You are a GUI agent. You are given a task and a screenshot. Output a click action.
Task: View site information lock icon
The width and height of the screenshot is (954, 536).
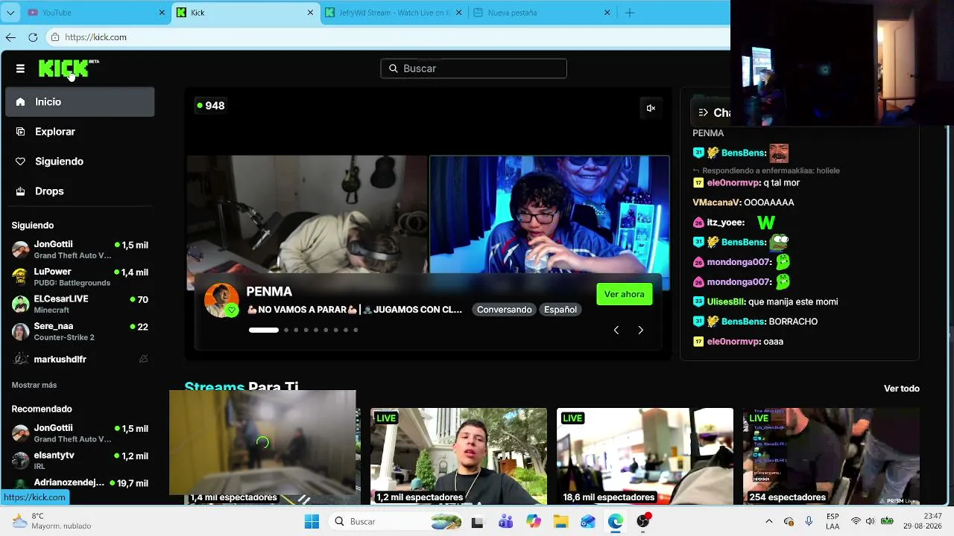[55, 37]
